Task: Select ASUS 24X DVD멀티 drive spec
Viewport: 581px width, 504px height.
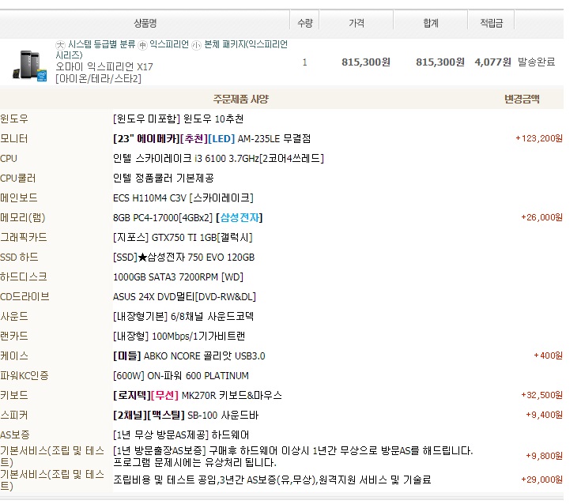Action: click(x=184, y=296)
